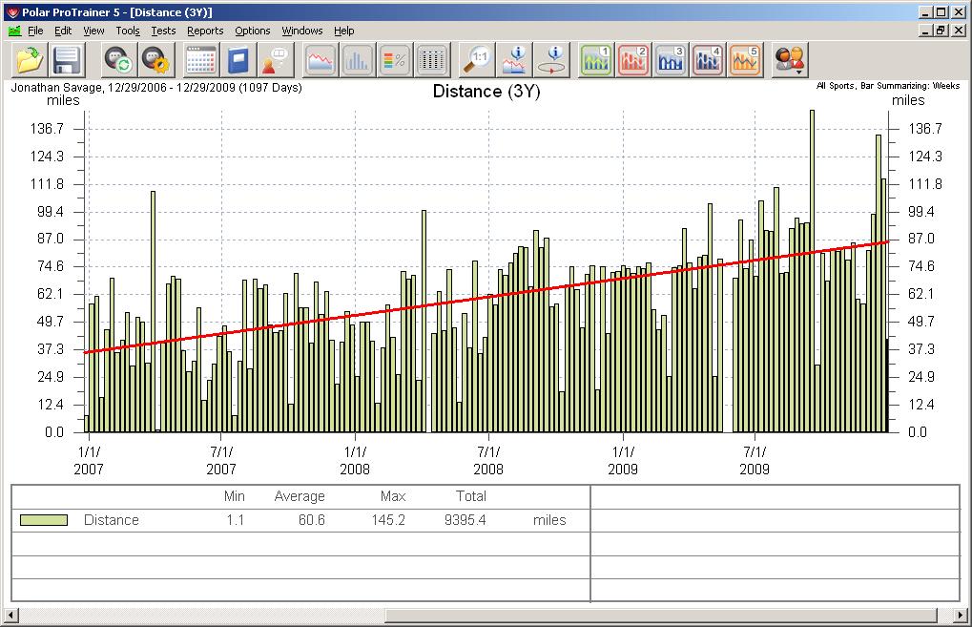Click the watch sync icon with green arrows
The width and height of the screenshot is (972, 627).
pos(117,60)
